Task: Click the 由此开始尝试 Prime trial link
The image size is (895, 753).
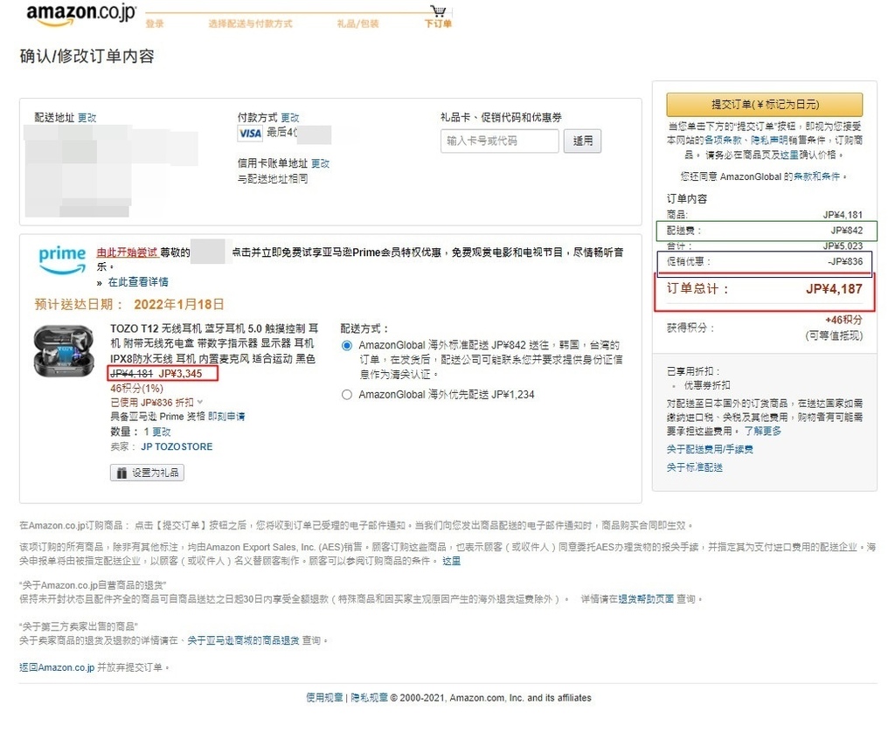Action: click(x=127, y=252)
